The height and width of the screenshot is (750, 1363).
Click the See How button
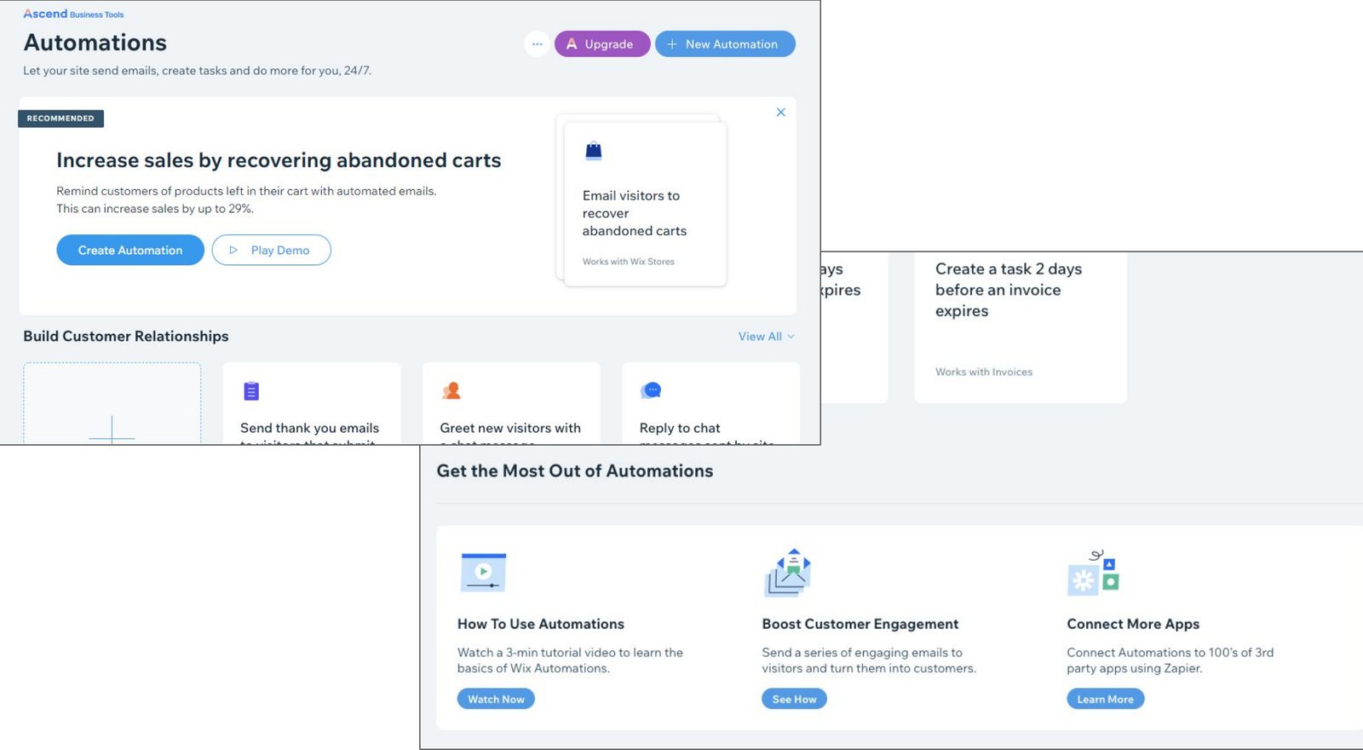pyautogui.click(x=794, y=699)
